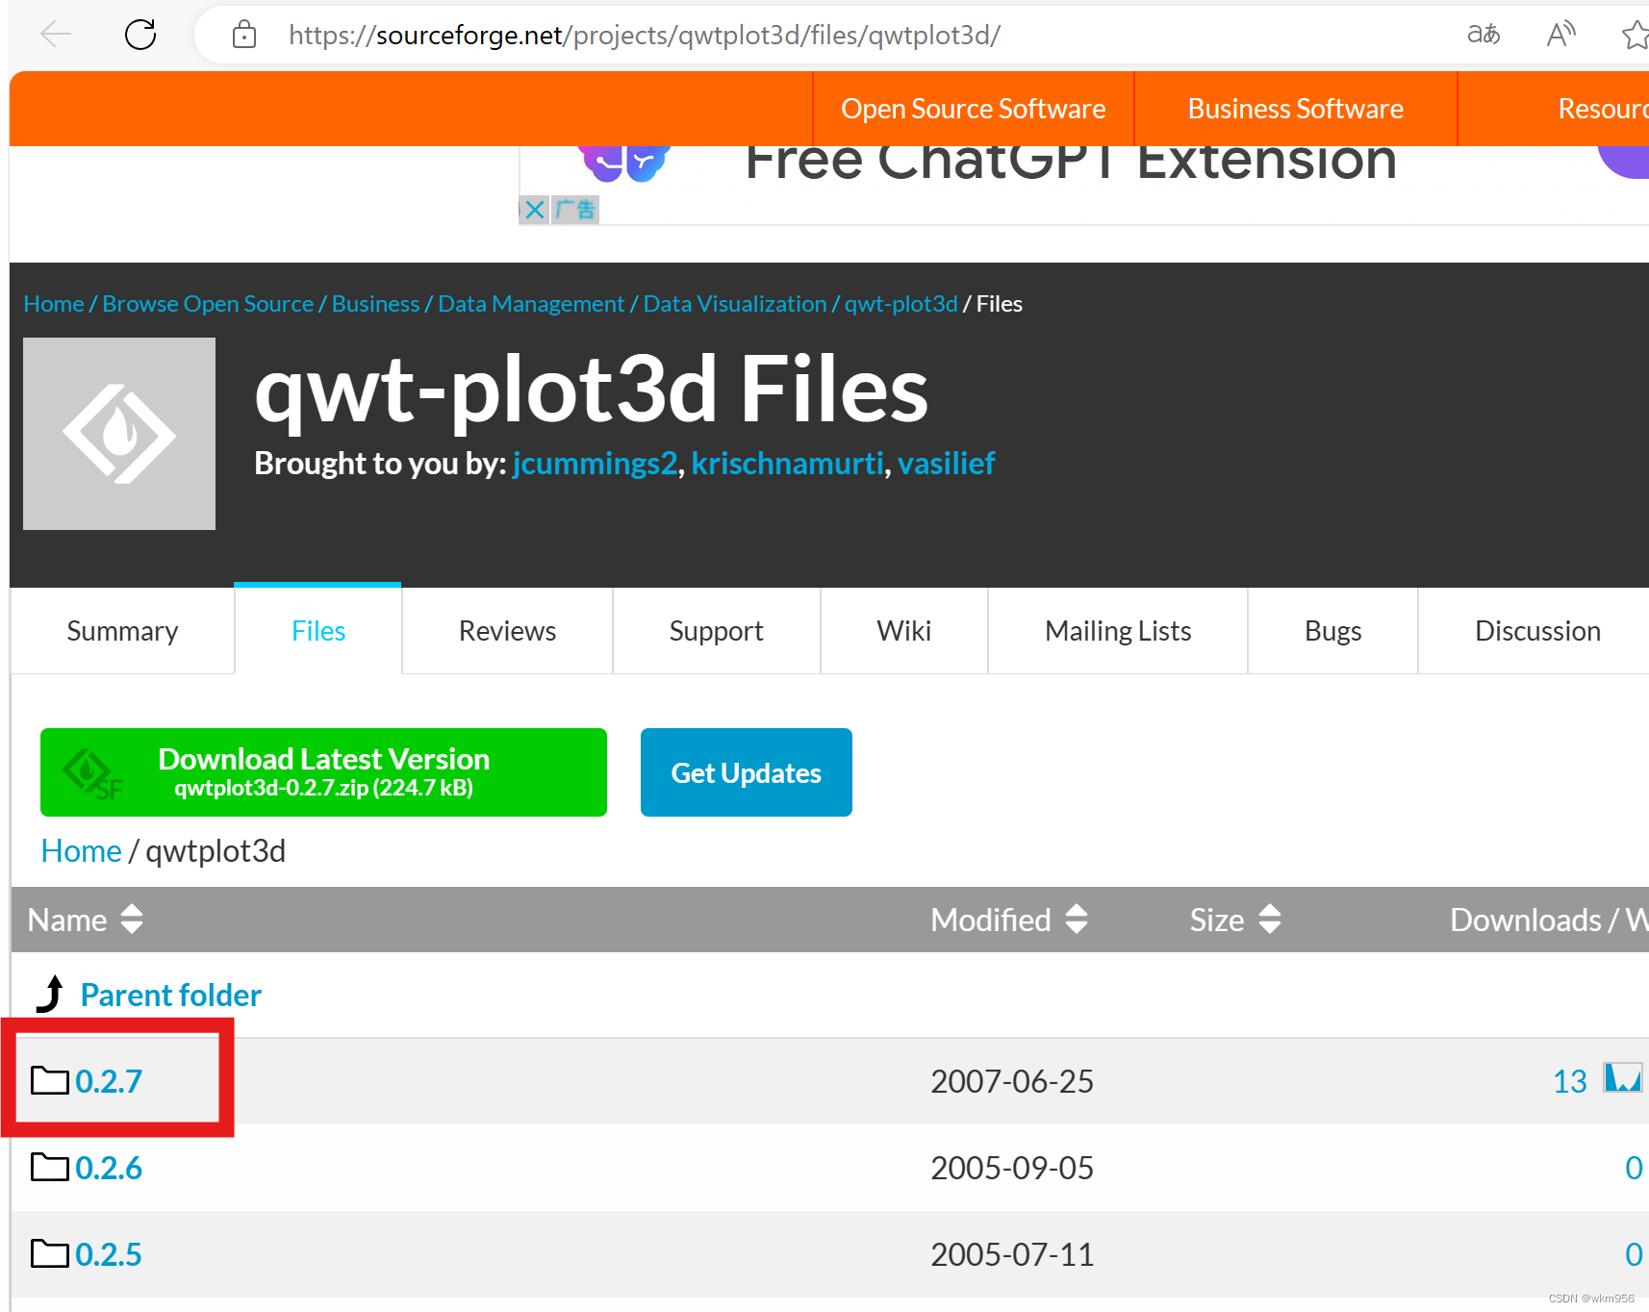Close the ad with X icon
The height and width of the screenshot is (1312, 1649).
tap(535, 210)
